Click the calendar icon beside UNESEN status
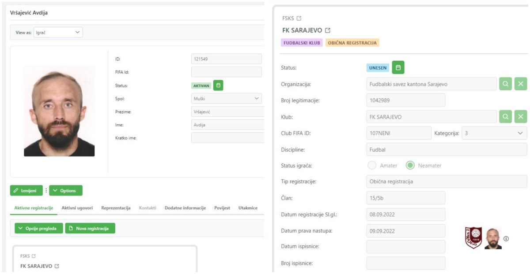 click(x=398, y=68)
